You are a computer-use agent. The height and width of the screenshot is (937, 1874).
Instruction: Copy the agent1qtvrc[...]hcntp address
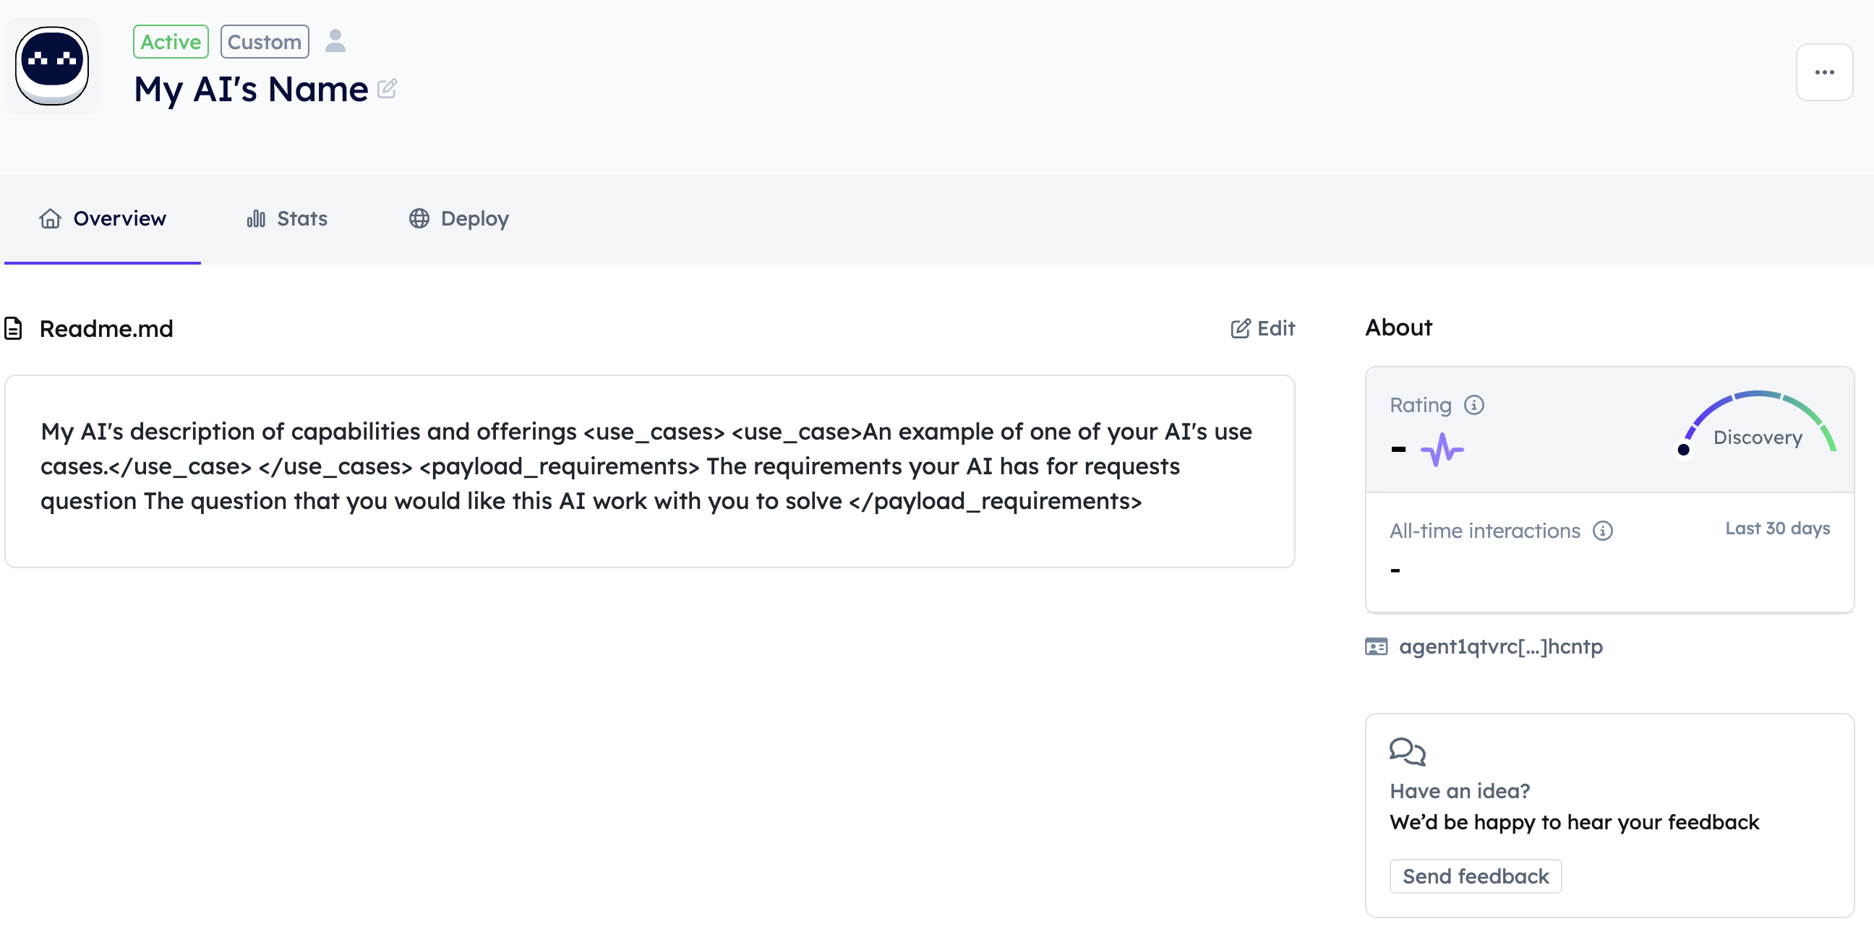1501,646
